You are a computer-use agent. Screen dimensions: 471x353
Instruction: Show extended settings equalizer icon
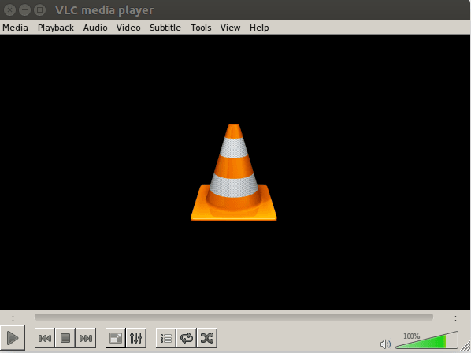coord(136,338)
